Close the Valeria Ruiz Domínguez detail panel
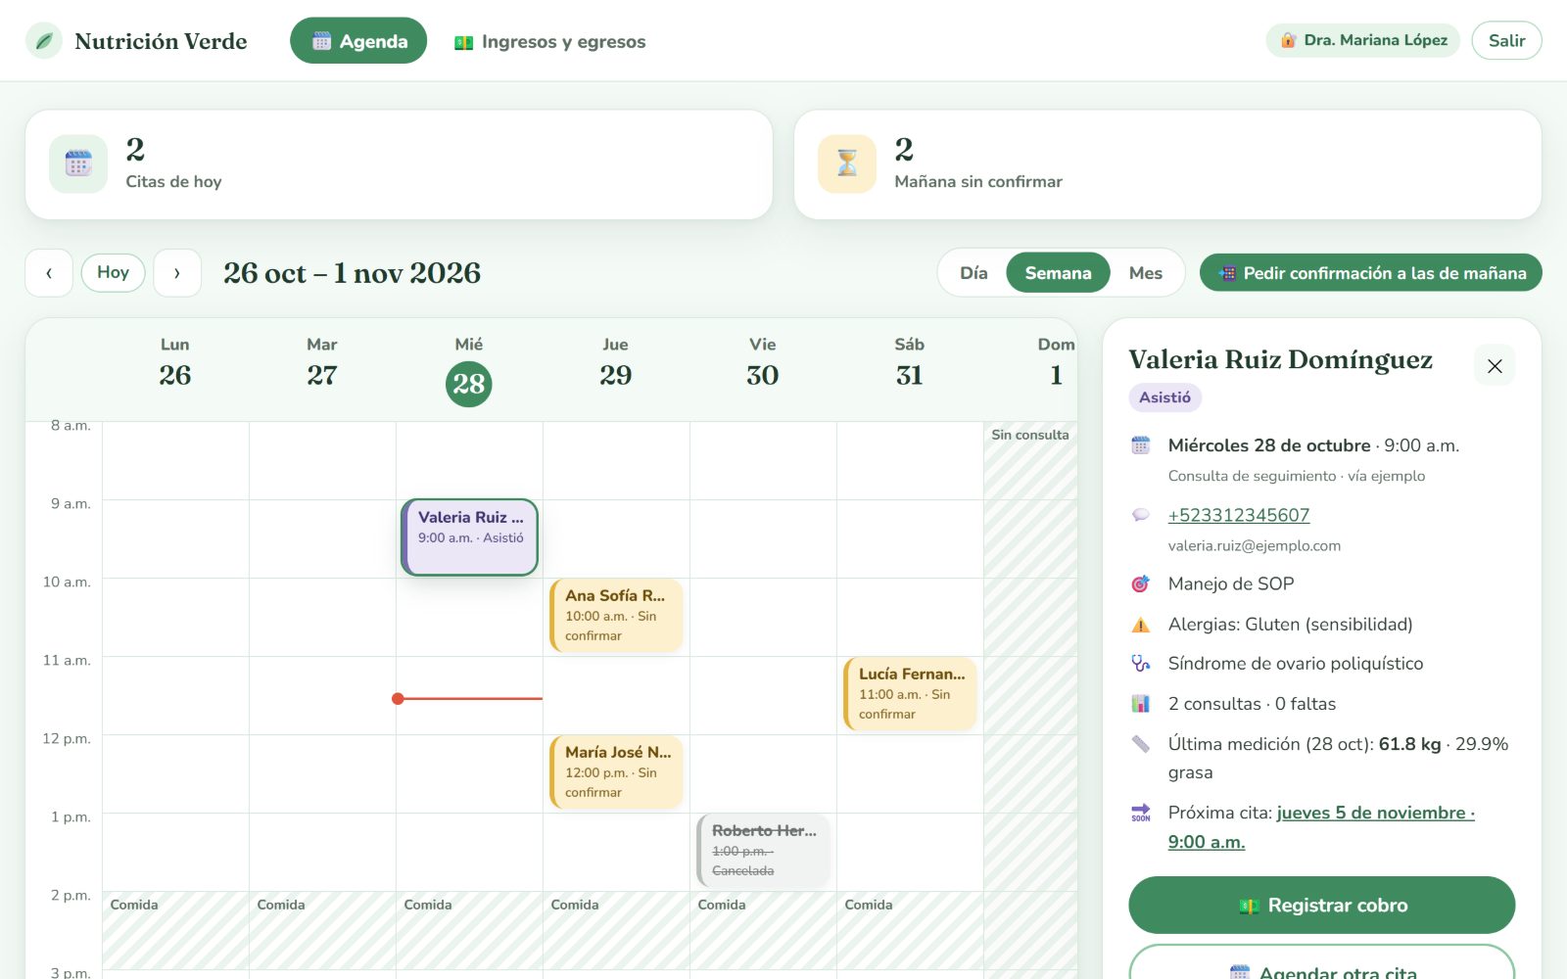The width and height of the screenshot is (1567, 979). [1495, 365]
